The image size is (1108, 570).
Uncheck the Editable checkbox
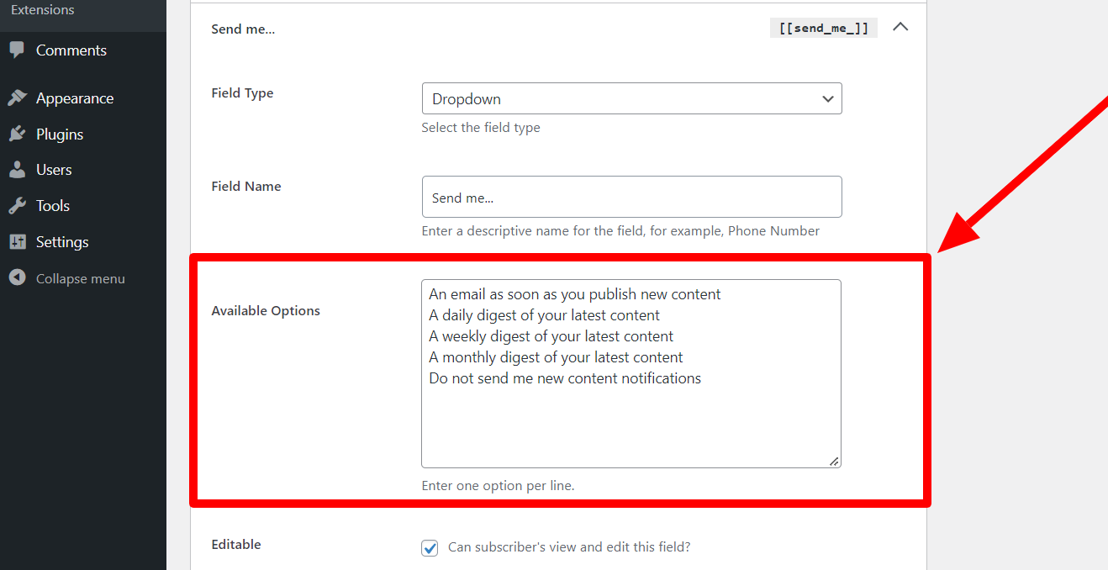click(x=430, y=548)
